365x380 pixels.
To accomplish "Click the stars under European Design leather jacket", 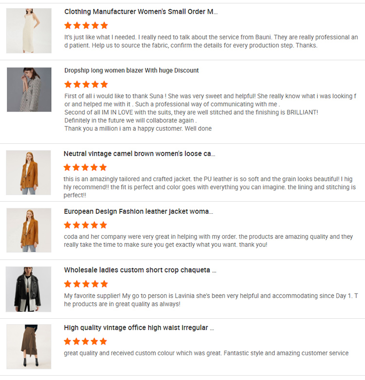I will 86,225.
